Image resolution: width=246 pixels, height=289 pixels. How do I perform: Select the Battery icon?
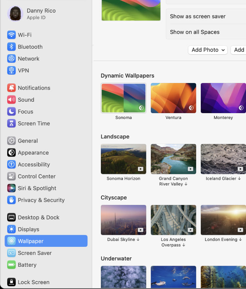pos(11,265)
